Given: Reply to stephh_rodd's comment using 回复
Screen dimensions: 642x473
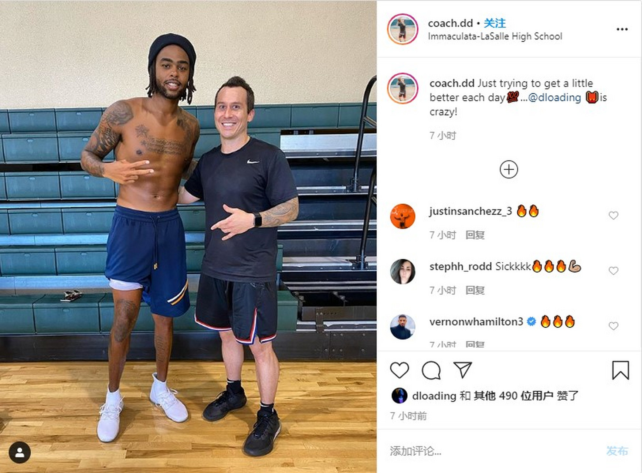Looking at the screenshot, I should (475, 290).
